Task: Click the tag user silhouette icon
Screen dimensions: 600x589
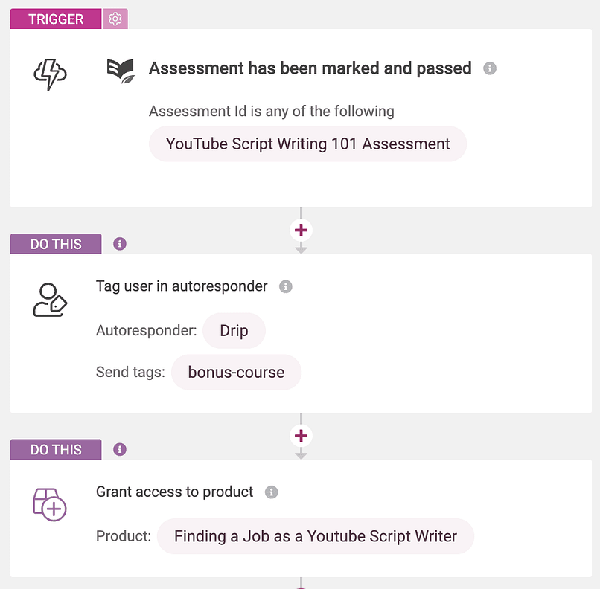Action: tap(49, 300)
